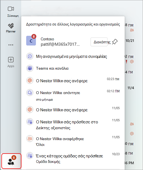The image size is (143, 170).
Task: Open the Σύσκεψη camera icon
Action: coord(11,9)
